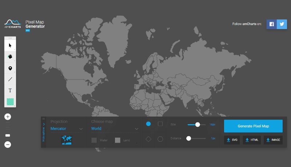Collapse panel with Hide options
Image resolution: width=291 pixels, height=167 pixels.
point(44,132)
